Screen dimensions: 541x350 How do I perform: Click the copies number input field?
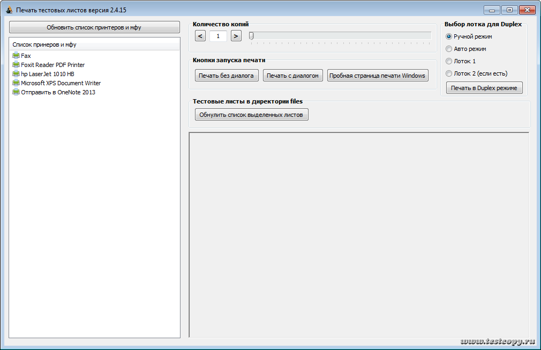click(218, 36)
